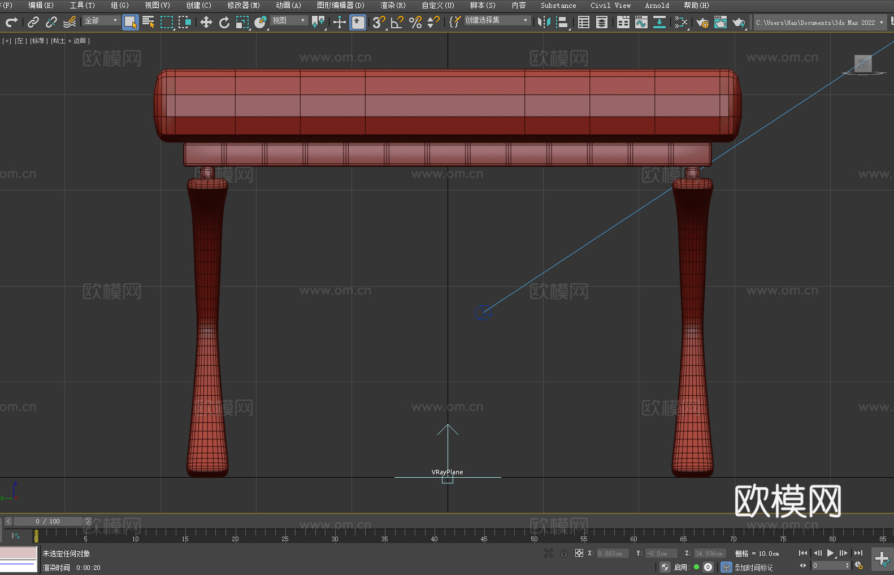Toggle the Percent Snap button
Viewport: 894px width, 575px height.
pos(415,22)
